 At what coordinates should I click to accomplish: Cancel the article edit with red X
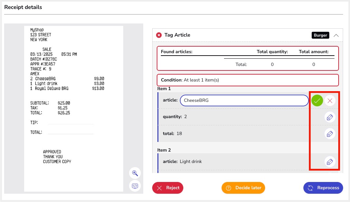pos(330,100)
